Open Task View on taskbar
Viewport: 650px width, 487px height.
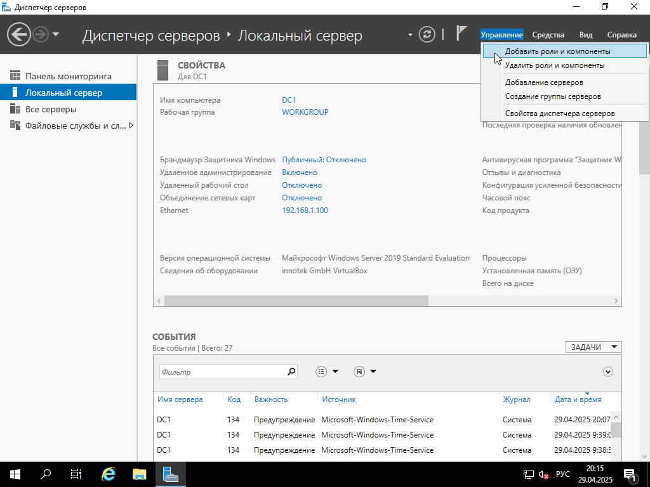(x=76, y=474)
